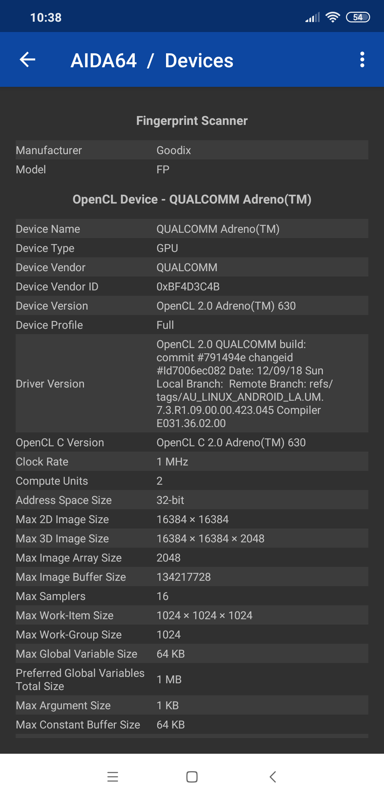Open the three-dot overflow menu
384x800 pixels.
[x=362, y=59]
